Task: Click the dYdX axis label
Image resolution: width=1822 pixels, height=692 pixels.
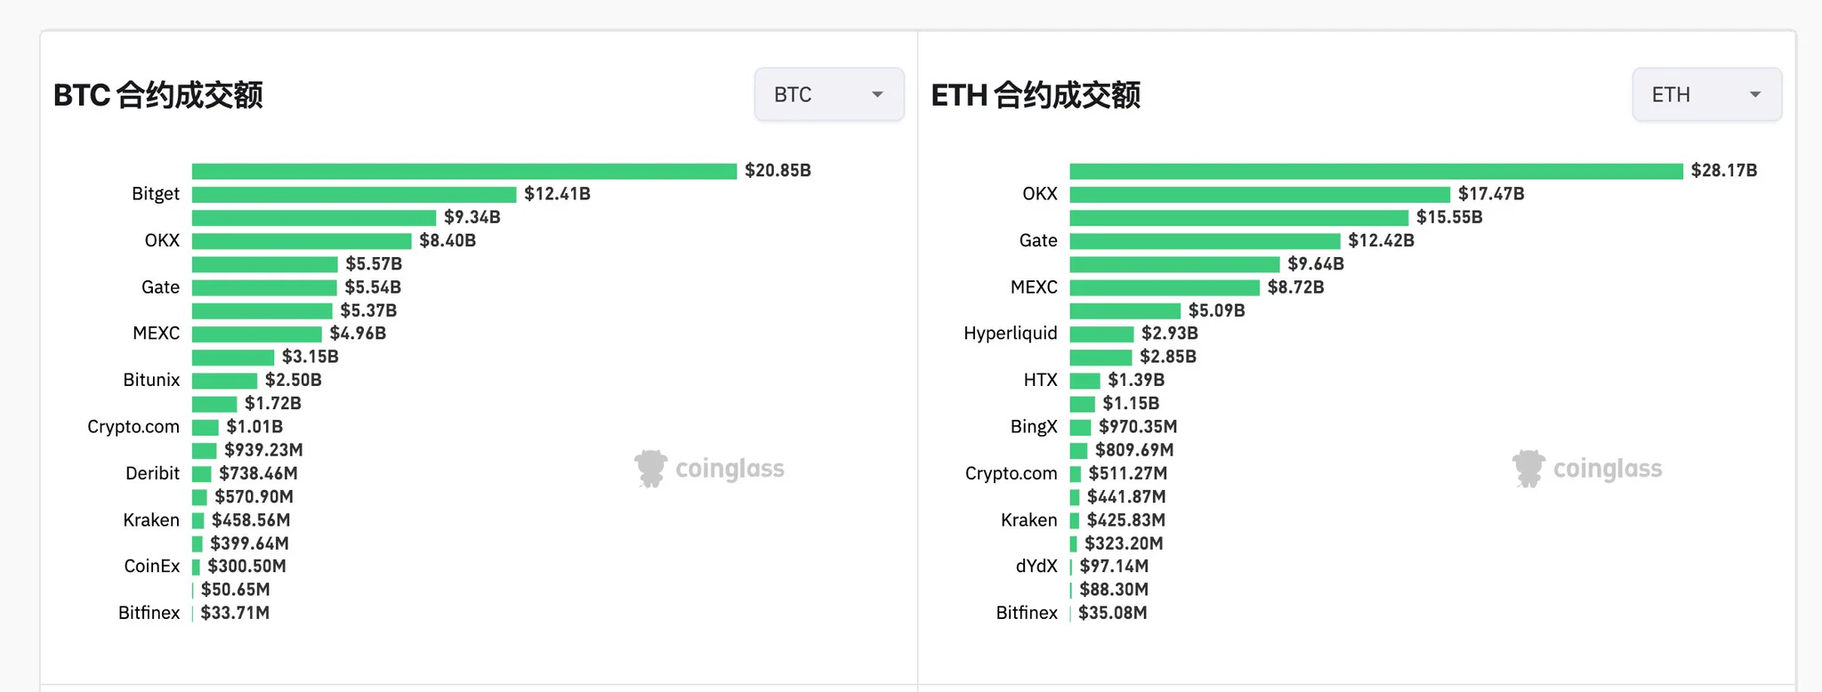Action: click(x=1036, y=567)
